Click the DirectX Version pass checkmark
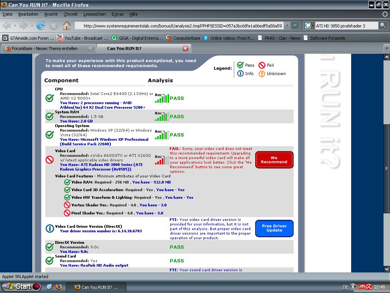Viewport: 390px width, 293px height. coord(50,247)
